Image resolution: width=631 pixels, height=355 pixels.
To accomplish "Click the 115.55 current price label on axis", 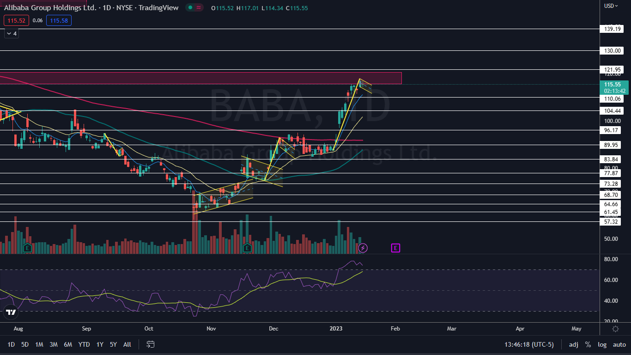I will tap(612, 85).
